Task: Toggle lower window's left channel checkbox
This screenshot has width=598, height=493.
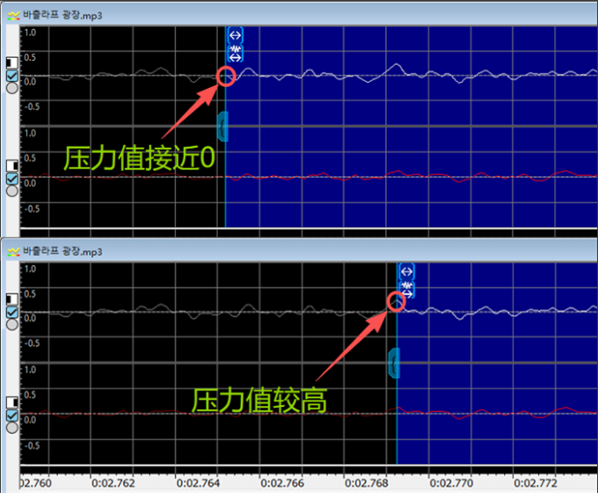Action: (x=12, y=312)
